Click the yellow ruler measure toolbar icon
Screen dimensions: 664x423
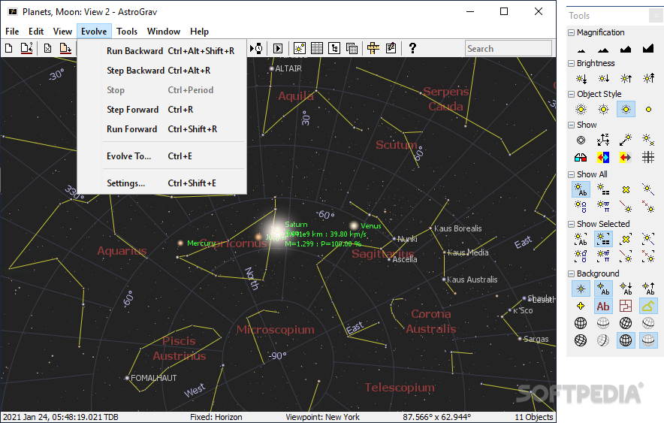click(373, 48)
